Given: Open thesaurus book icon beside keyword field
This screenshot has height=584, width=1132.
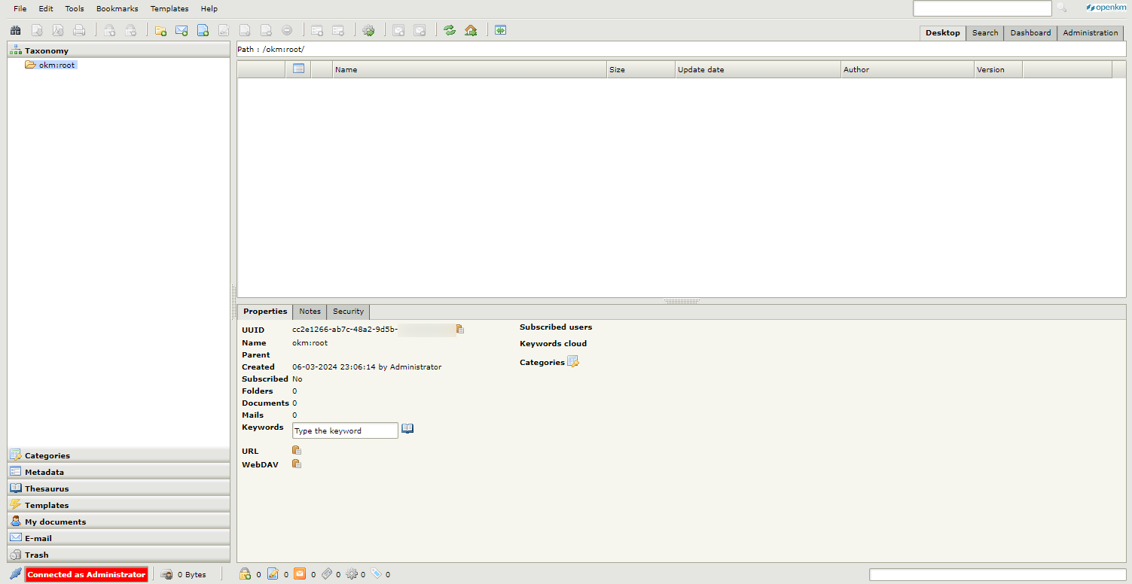Looking at the screenshot, I should [407, 429].
